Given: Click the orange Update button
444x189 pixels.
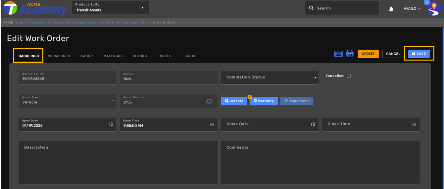Looking at the screenshot, I should click(x=368, y=54).
